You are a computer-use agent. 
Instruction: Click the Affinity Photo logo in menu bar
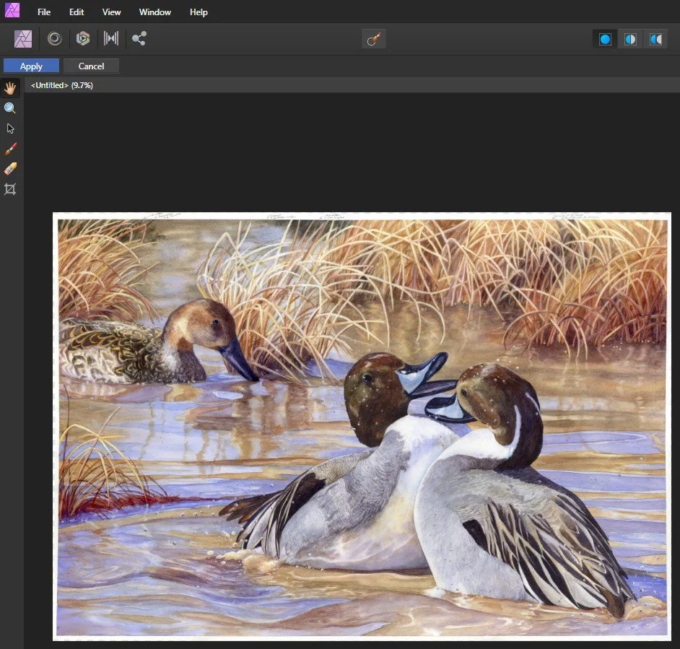(12, 10)
